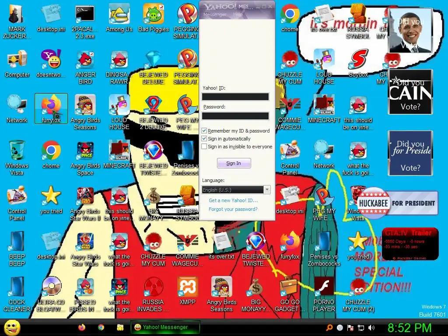Image resolution: width=448 pixels, height=336 pixels.
Task: Launch the ULTRA CD BLOATW... disc icon
Action: pos(51,294)
